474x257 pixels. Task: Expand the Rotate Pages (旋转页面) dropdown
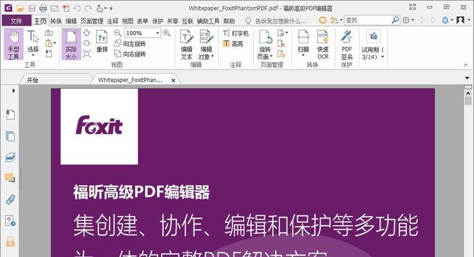pyautogui.click(x=271, y=57)
